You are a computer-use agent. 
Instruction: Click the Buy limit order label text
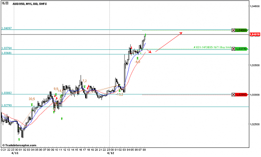[x=213, y=47]
